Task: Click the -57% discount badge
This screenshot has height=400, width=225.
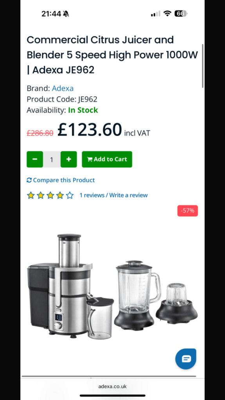Action: click(x=188, y=211)
